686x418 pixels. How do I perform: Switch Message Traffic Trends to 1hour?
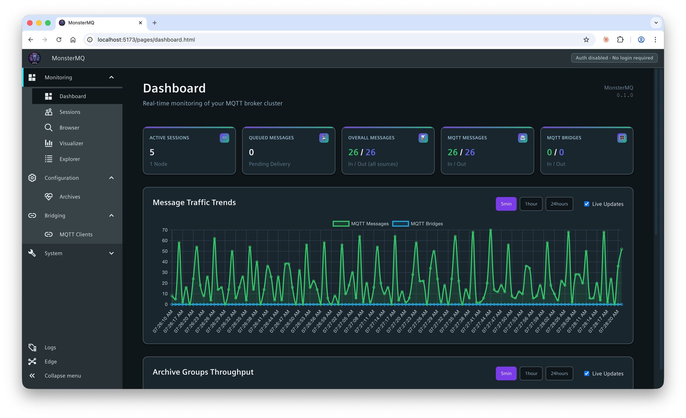click(x=531, y=204)
